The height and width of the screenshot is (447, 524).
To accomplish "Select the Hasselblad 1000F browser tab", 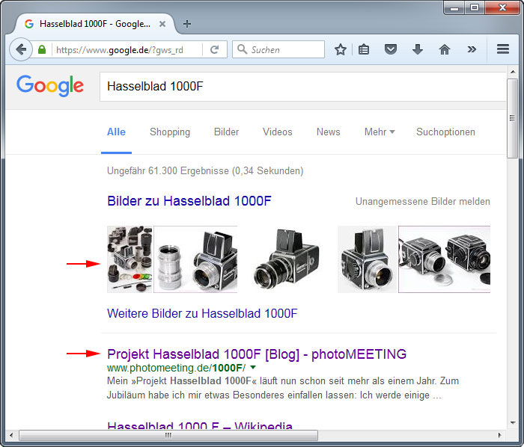I will (94, 24).
